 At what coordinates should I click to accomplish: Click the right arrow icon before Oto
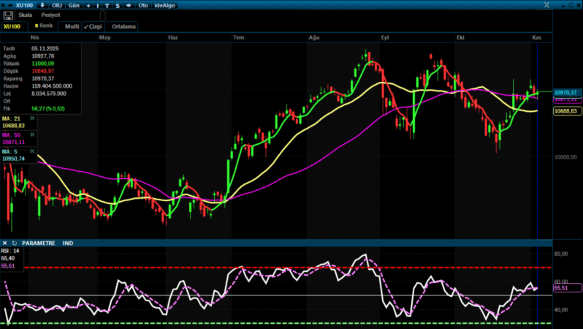(x=129, y=5)
